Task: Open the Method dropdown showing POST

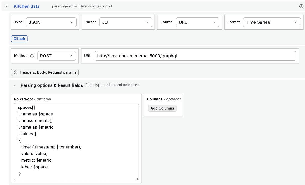Action: (57, 56)
